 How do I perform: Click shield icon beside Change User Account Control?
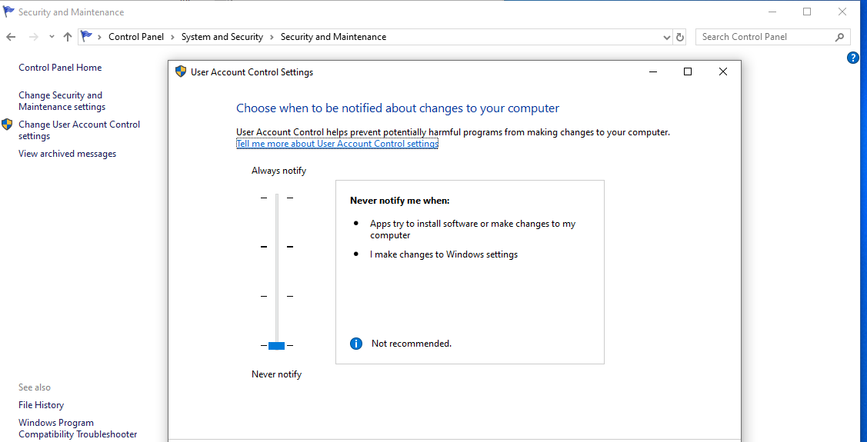[x=7, y=125]
